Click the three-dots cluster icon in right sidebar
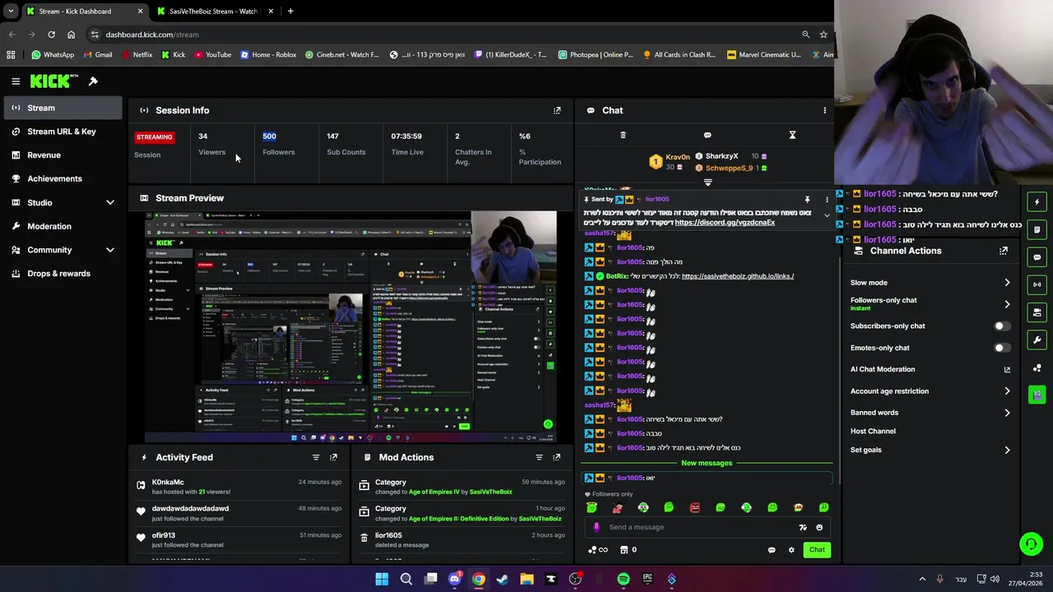Viewport: 1053px width, 592px height. [x=1037, y=368]
